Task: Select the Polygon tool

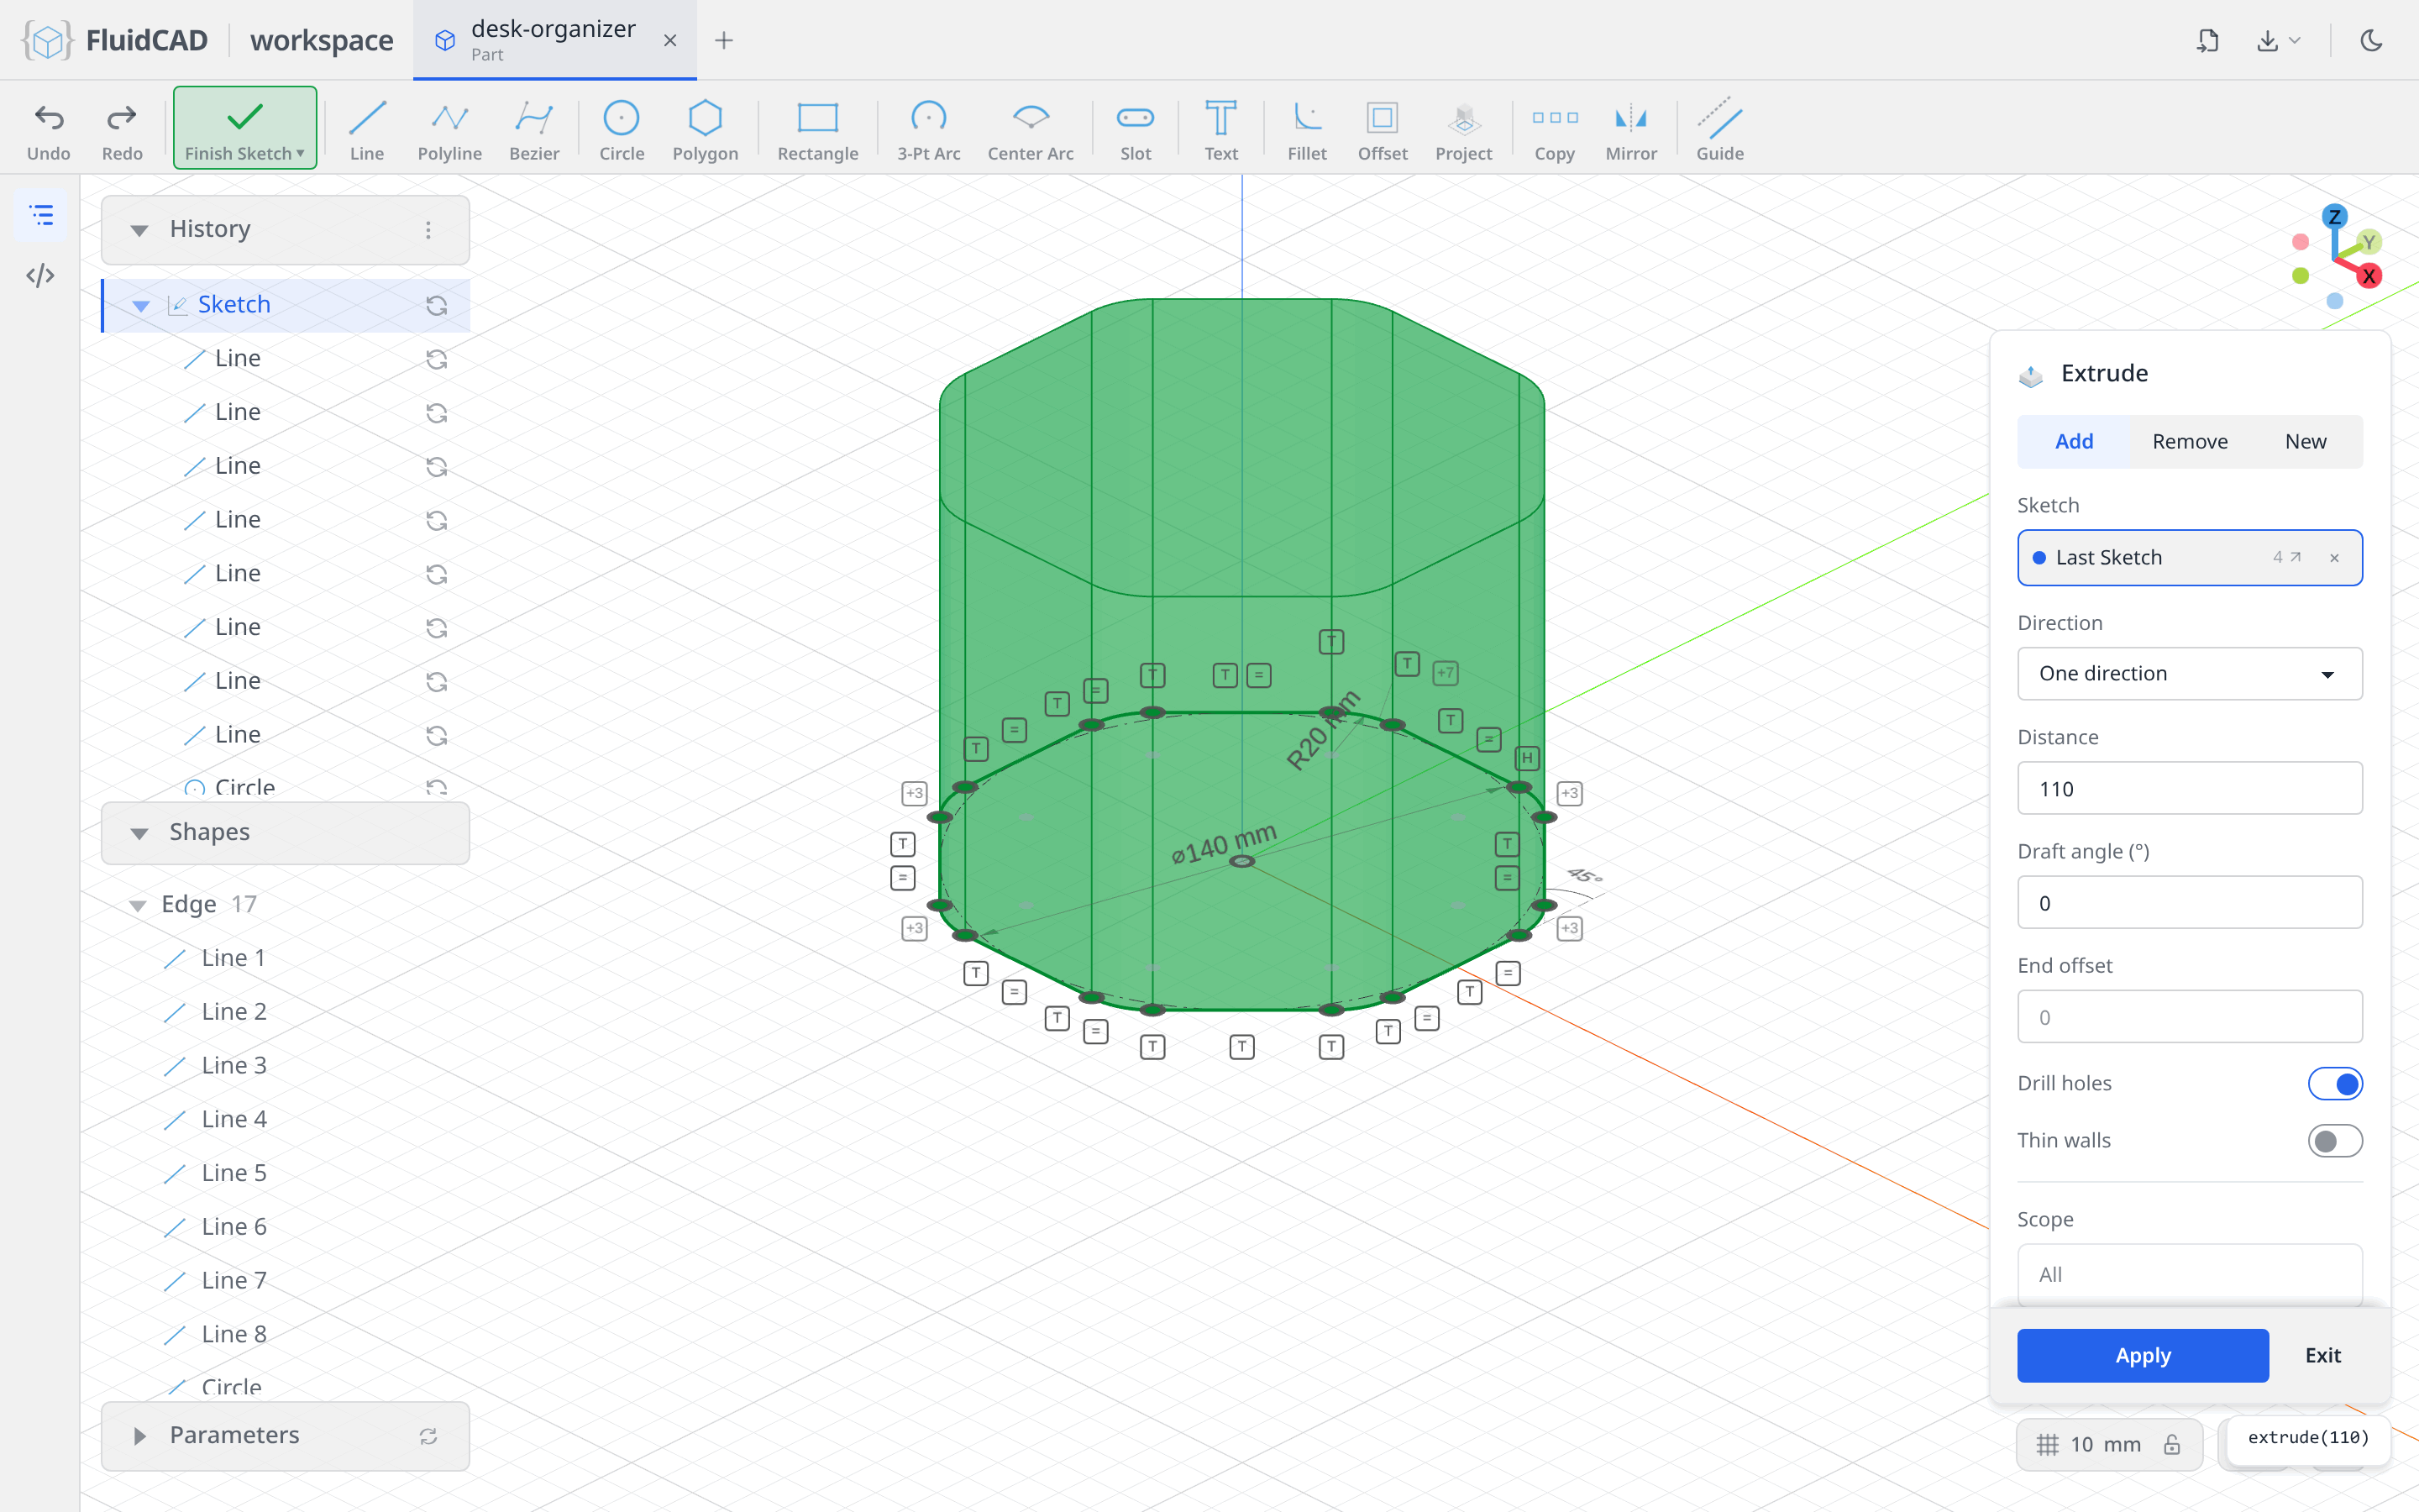Action: (x=705, y=130)
